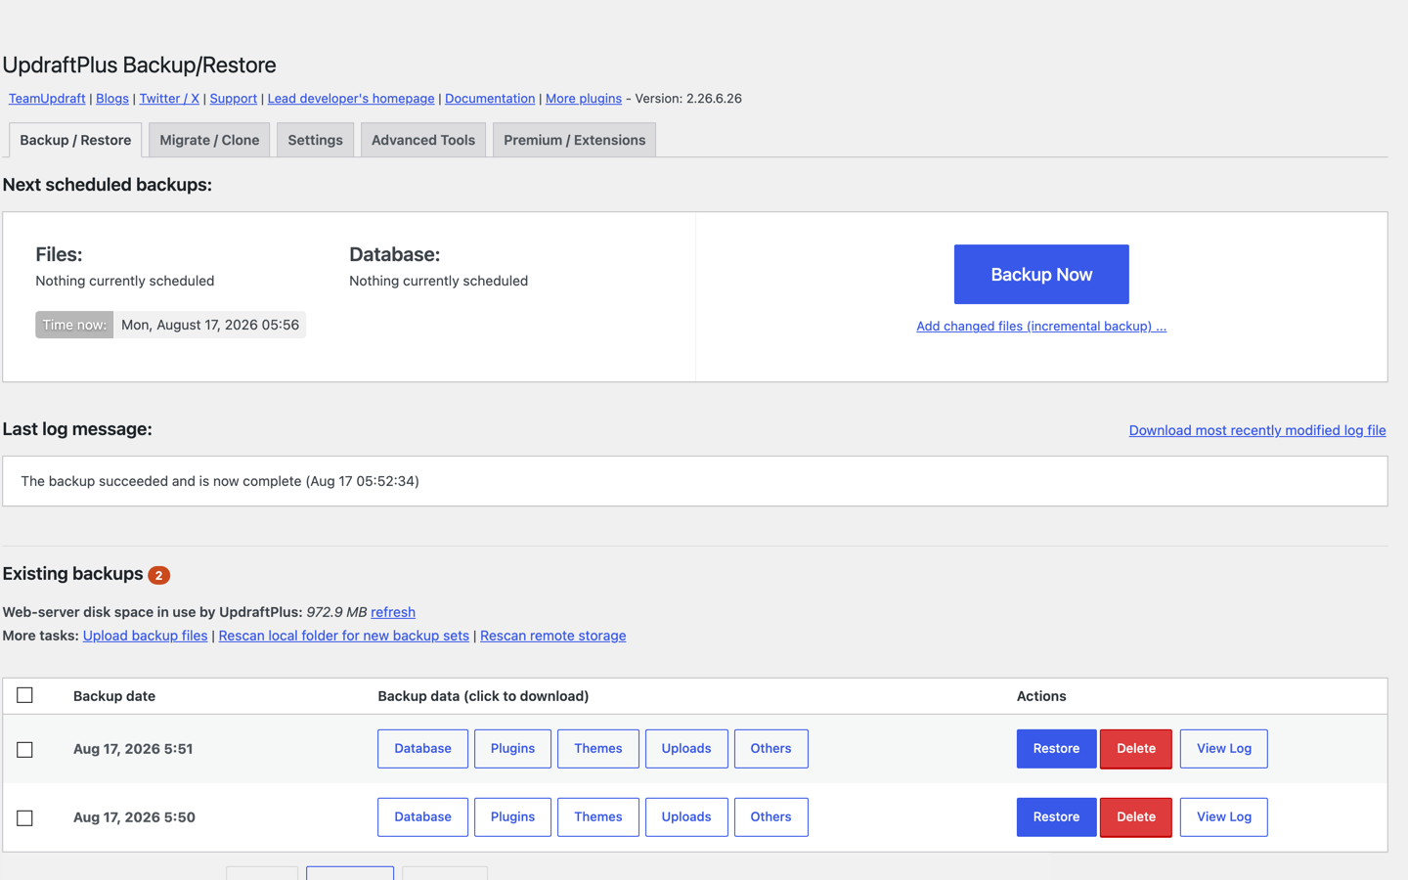Open the Support link
The width and height of the screenshot is (1408, 880).
(234, 99)
